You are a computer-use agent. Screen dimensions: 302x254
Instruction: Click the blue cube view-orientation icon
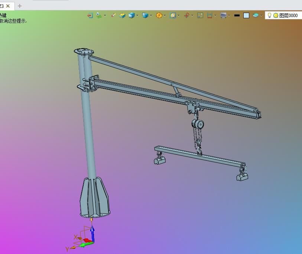(x=145, y=15)
